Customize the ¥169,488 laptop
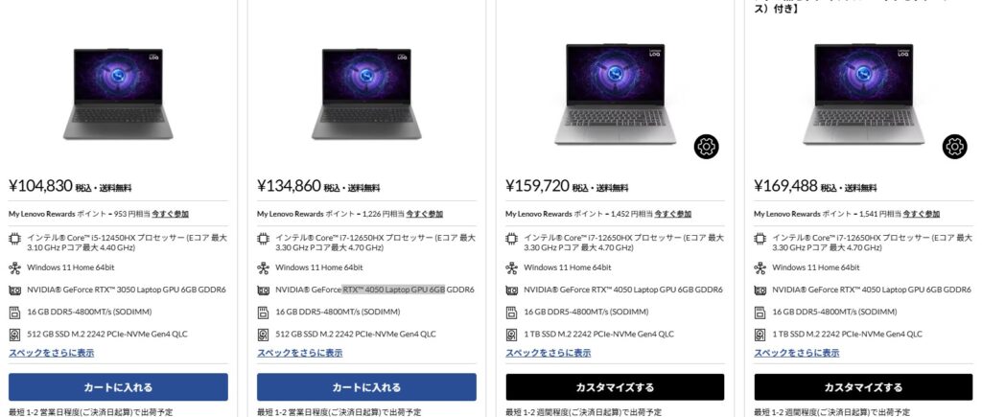Viewport: 982px width, 417px height. (x=864, y=387)
